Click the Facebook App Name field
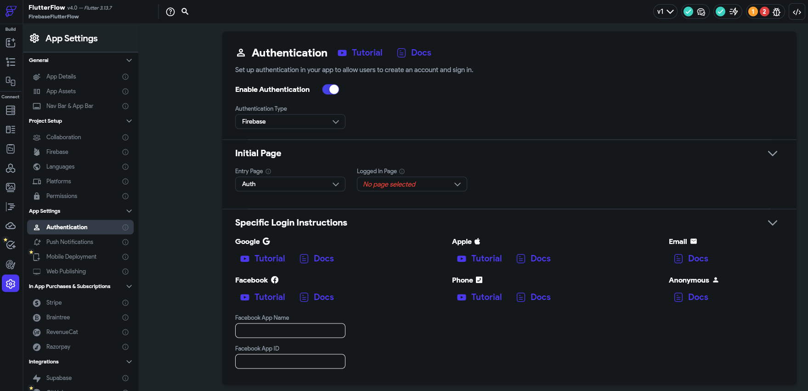This screenshot has width=808, height=391. pyautogui.click(x=290, y=331)
